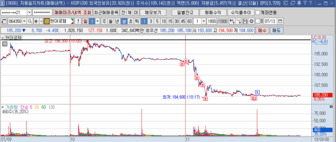Click the 일별잔고 button
The image size is (336, 142).
click(185, 12)
